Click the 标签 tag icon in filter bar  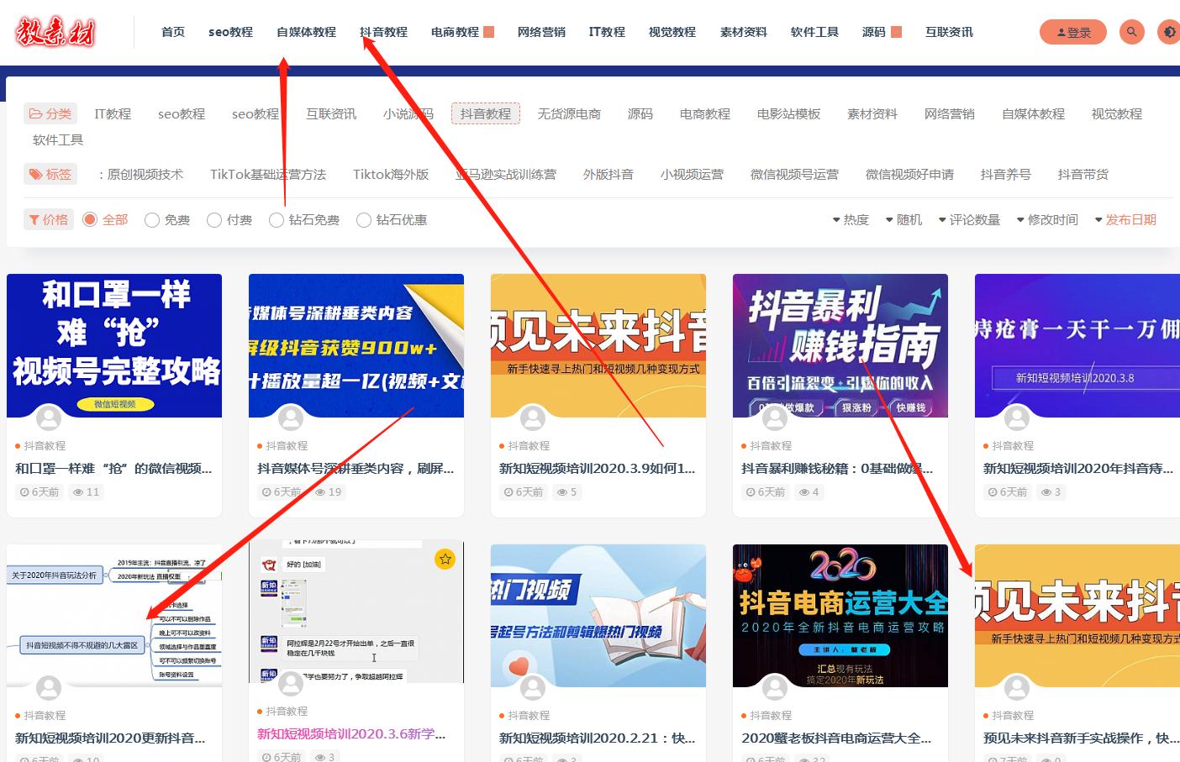point(35,173)
